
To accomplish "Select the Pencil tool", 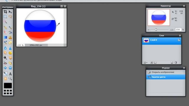I will pyautogui.click(x=5, y=27).
